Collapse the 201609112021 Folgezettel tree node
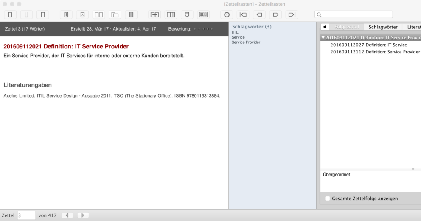This screenshot has height=221, width=421. point(323,38)
